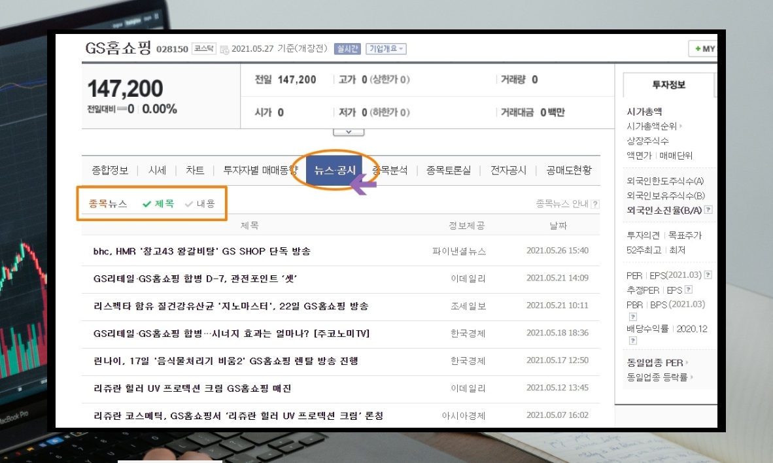This screenshot has width=773, height=463.
Task: Switch to the 차트 tab
Action: (x=195, y=171)
